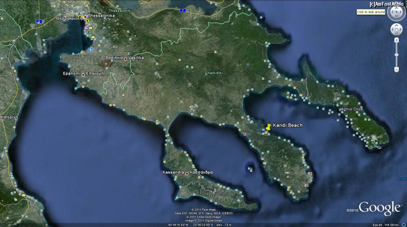Click the Karidi Beach label text
The image size is (407, 227).
[x=287, y=125]
